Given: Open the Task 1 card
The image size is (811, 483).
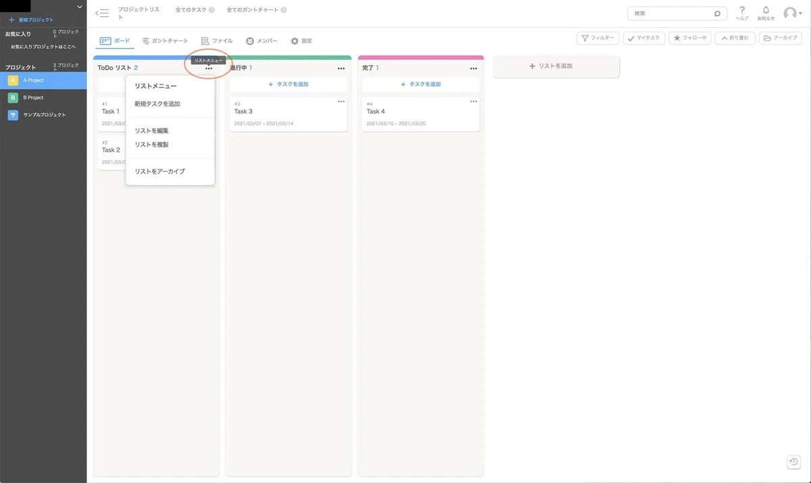Looking at the screenshot, I should point(112,114).
